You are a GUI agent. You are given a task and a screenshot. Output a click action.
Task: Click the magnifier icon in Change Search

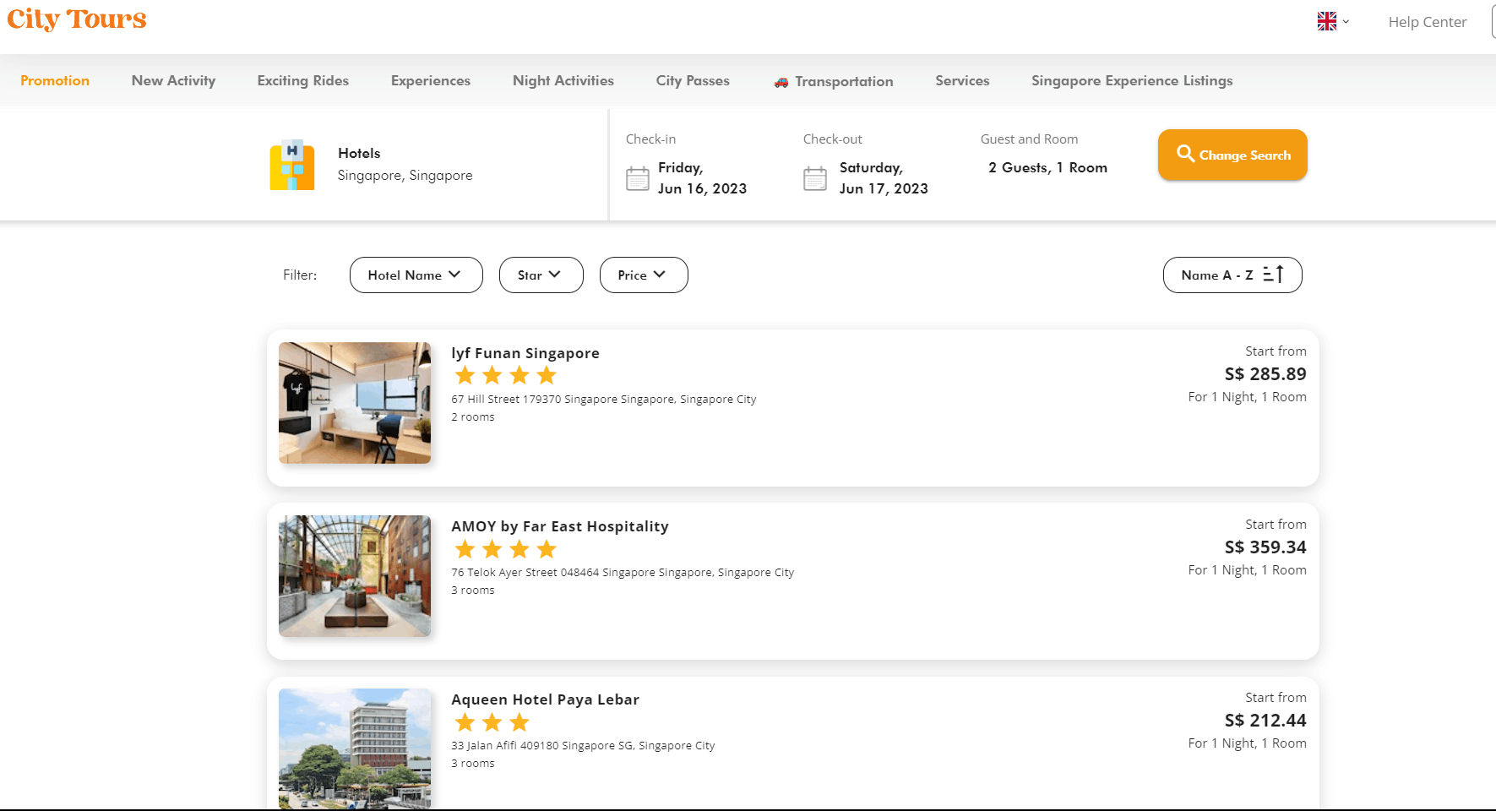tap(1186, 155)
